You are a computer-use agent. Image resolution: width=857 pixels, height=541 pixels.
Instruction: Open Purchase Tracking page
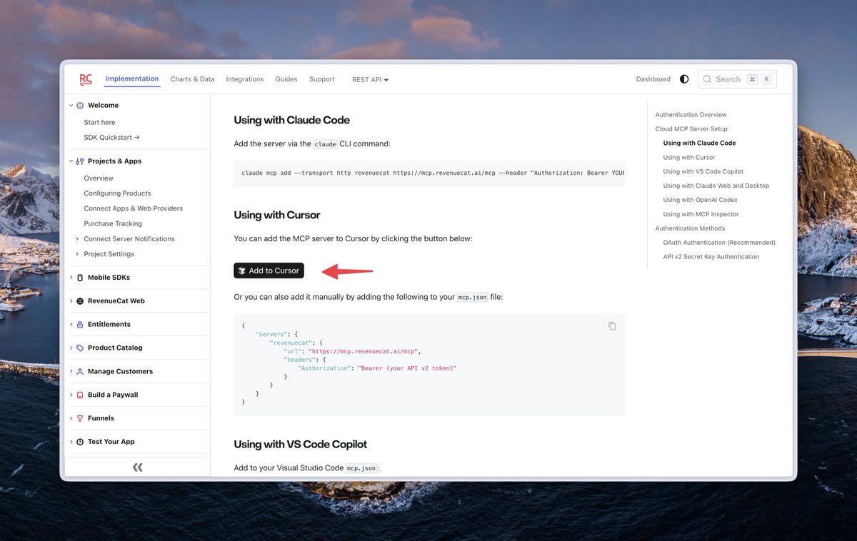(113, 223)
